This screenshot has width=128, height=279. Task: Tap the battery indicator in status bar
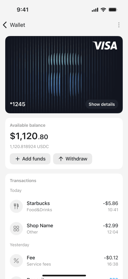click(113, 9)
